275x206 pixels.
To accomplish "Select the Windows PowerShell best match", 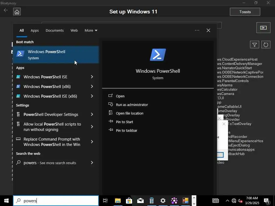I will (x=56, y=55).
